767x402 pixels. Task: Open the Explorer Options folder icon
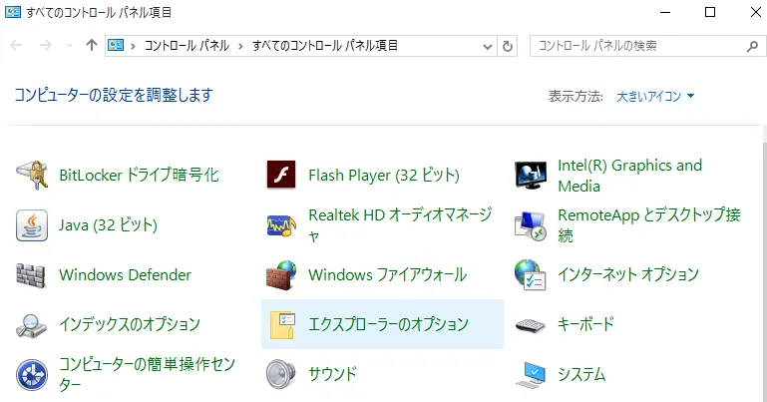point(282,325)
